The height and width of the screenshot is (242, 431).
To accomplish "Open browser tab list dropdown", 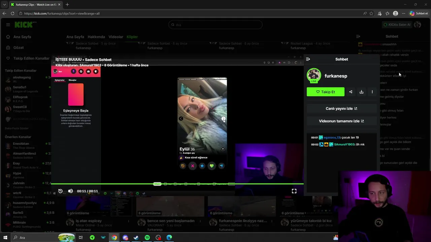I will coord(4,4).
